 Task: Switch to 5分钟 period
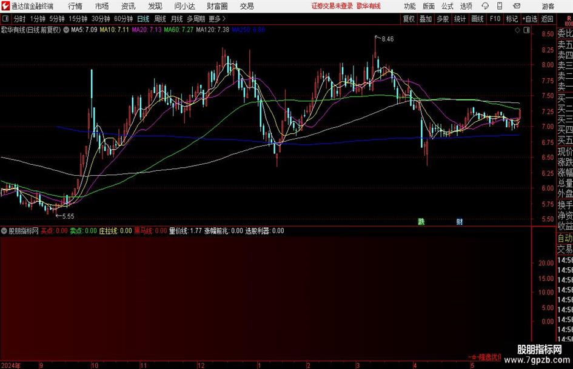tap(57, 19)
